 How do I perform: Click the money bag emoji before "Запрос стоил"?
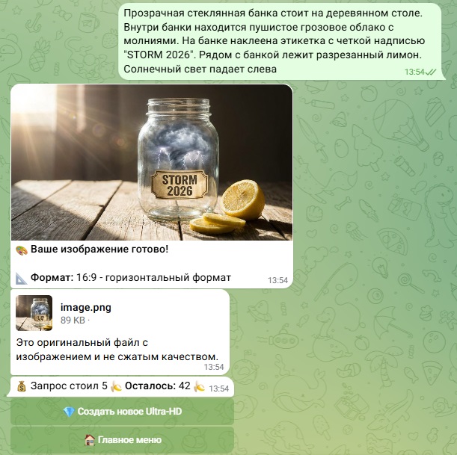[x=22, y=386]
